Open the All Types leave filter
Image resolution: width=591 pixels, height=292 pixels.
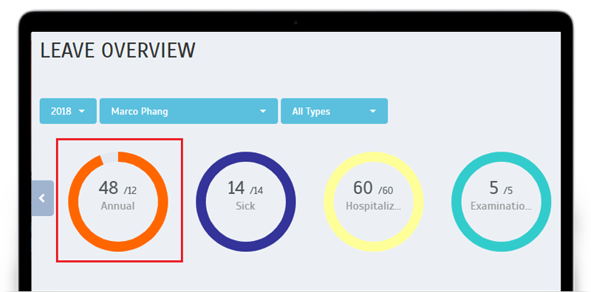tap(334, 112)
